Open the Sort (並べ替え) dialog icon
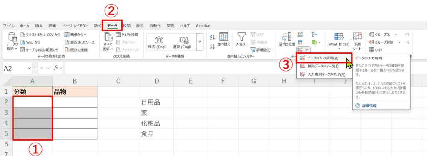This screenshot has width=427, height=168. [x=224, y=38]
